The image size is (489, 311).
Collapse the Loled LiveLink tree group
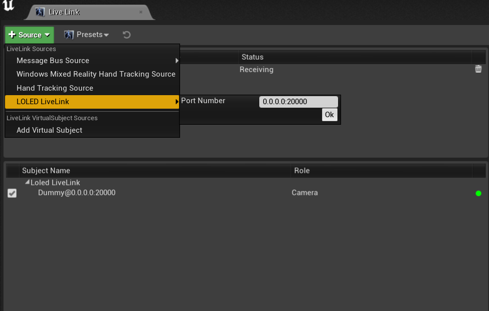pos(27,182)
